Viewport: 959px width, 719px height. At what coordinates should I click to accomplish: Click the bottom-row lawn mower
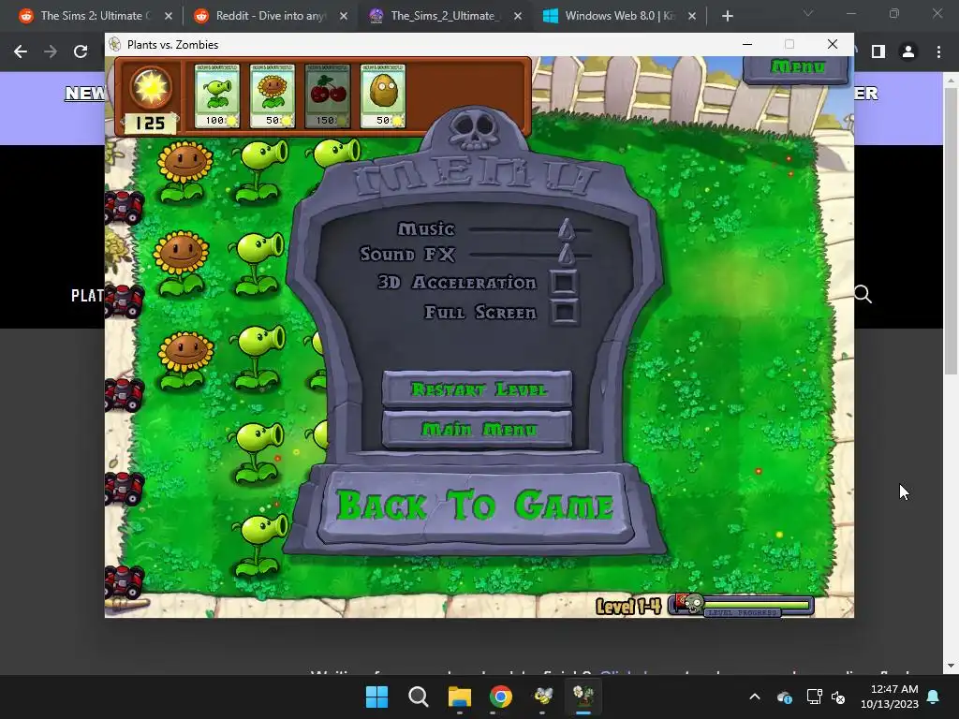pos(124,580)
